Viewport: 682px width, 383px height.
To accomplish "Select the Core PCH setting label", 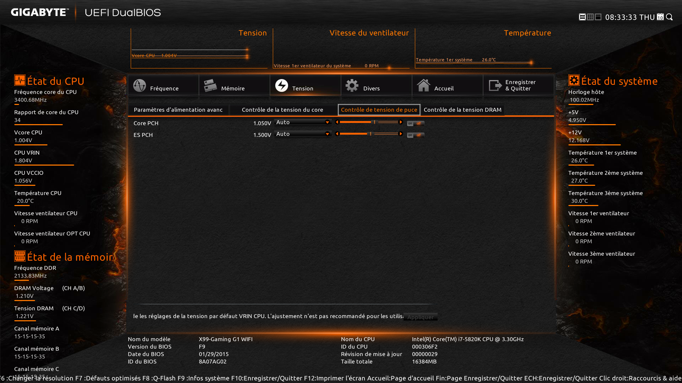I will coord(146,123).
